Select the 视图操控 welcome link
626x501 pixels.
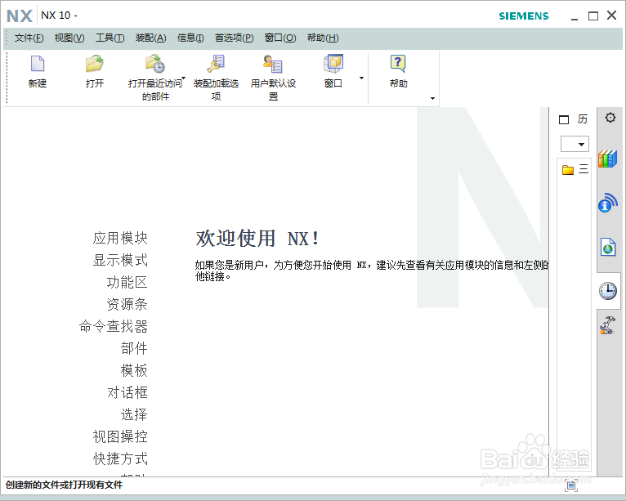point(120,436)
